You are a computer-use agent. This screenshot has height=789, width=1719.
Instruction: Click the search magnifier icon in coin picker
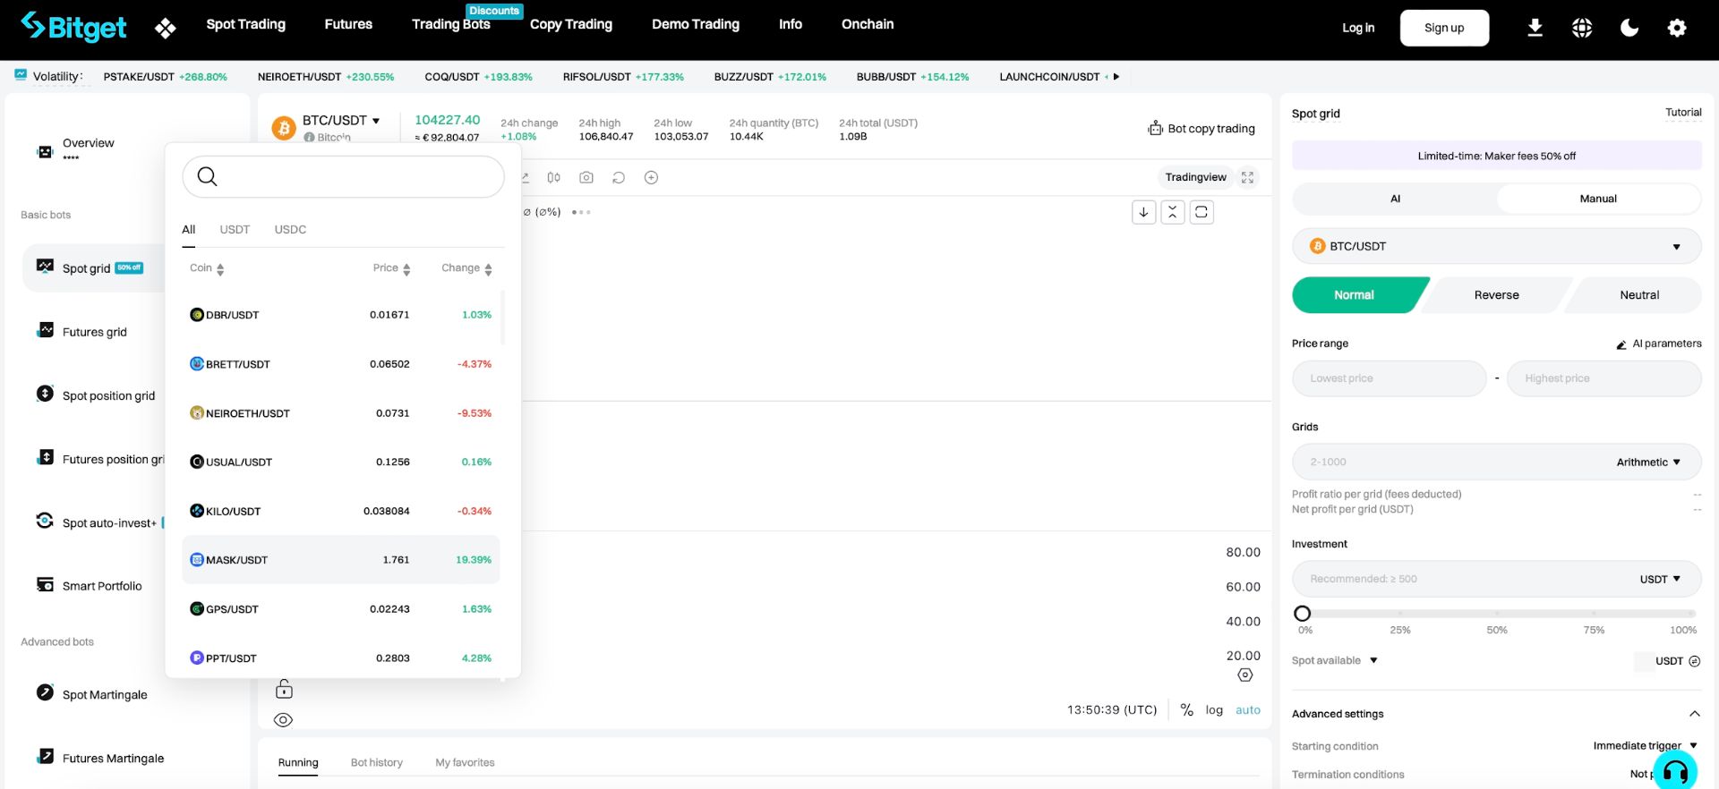(207, 176)
